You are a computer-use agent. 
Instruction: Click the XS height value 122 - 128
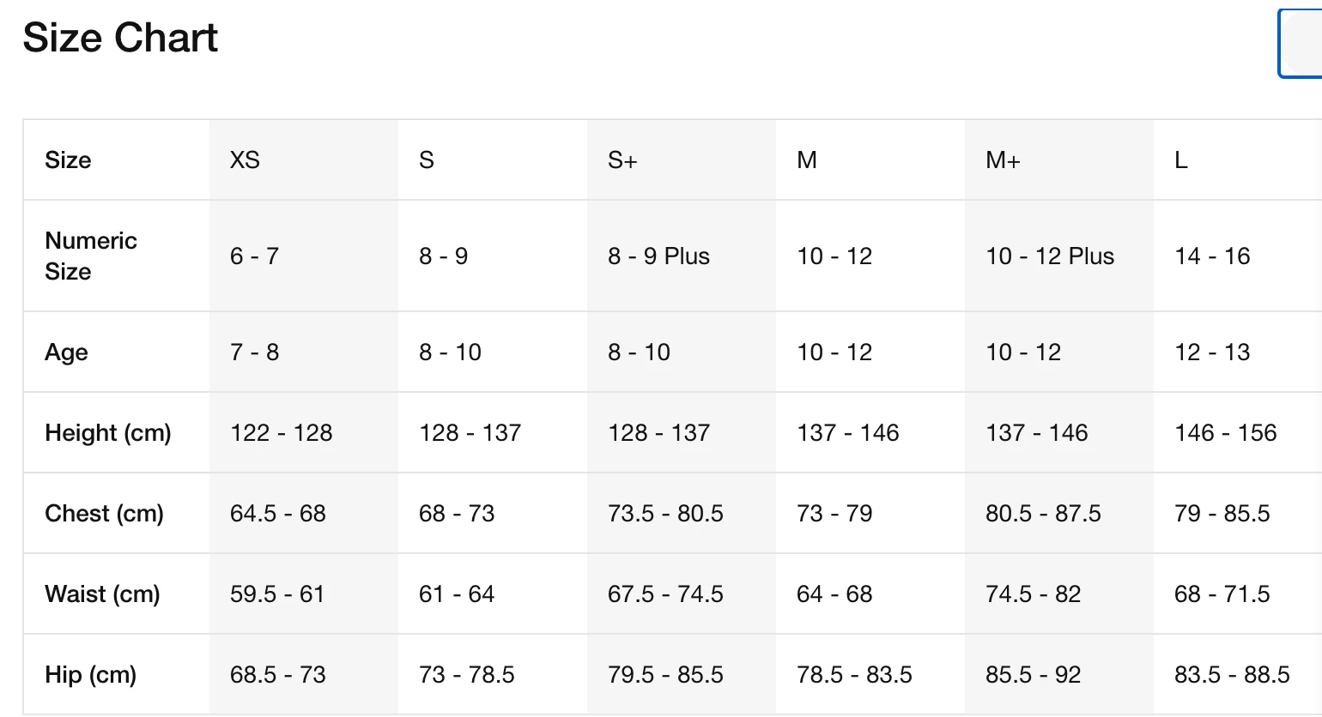281,433
